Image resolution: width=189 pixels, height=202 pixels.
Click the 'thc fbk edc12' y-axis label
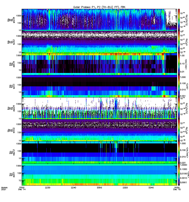[x=12, y=153]
